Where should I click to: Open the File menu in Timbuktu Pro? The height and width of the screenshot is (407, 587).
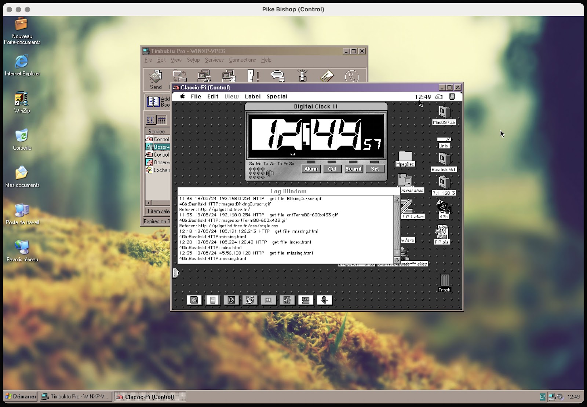pyautogui.click(x=148, y=60)
